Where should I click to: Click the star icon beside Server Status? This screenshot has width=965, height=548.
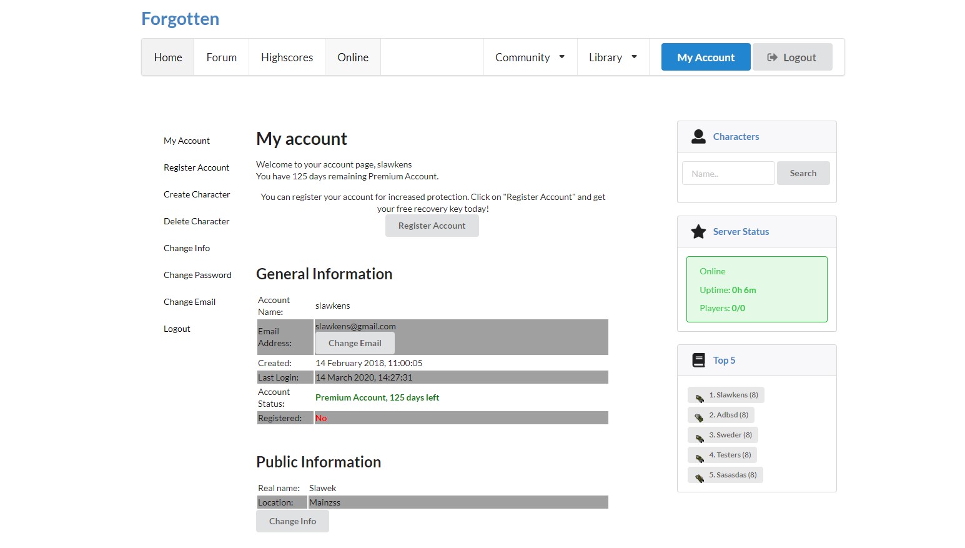[698, 232]
